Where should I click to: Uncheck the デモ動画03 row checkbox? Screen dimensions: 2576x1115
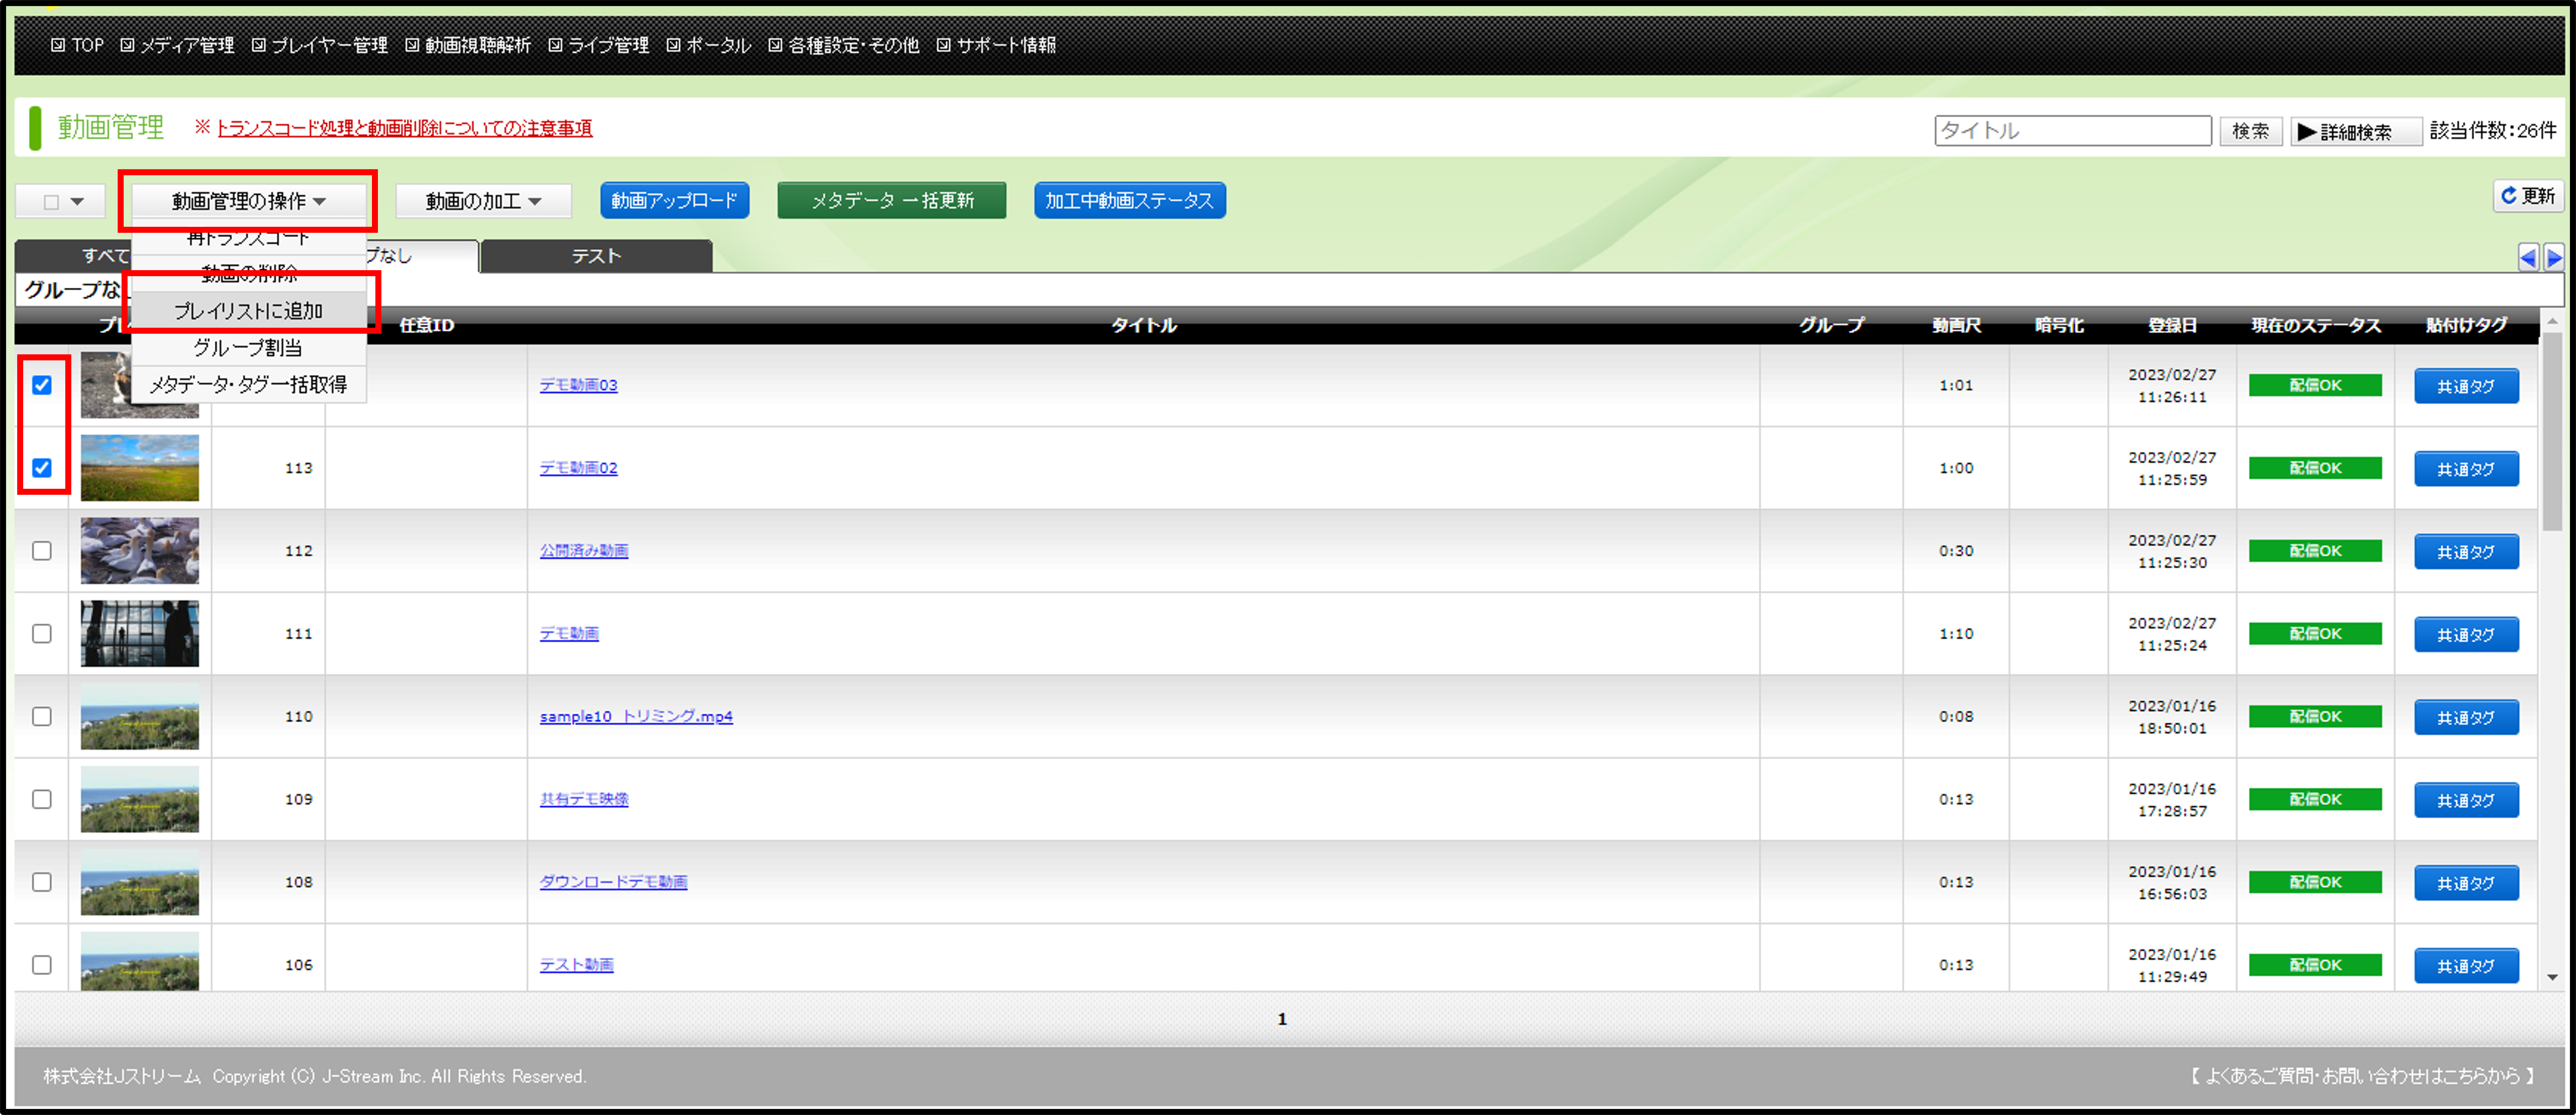(x=42, y=385)
